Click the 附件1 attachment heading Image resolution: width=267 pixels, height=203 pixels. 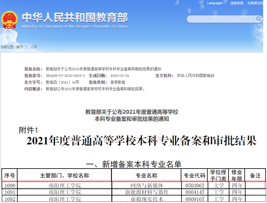pos(28,130)
